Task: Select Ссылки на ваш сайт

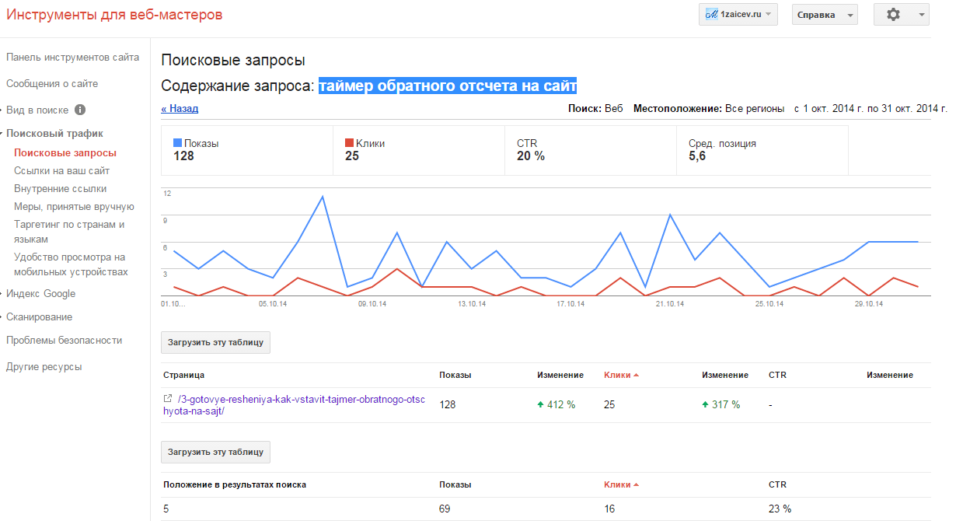Action: [61, 171]
